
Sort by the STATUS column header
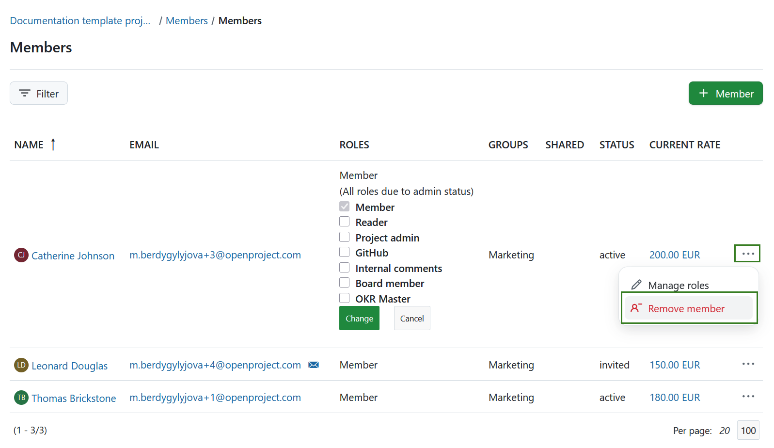point(616,145)
